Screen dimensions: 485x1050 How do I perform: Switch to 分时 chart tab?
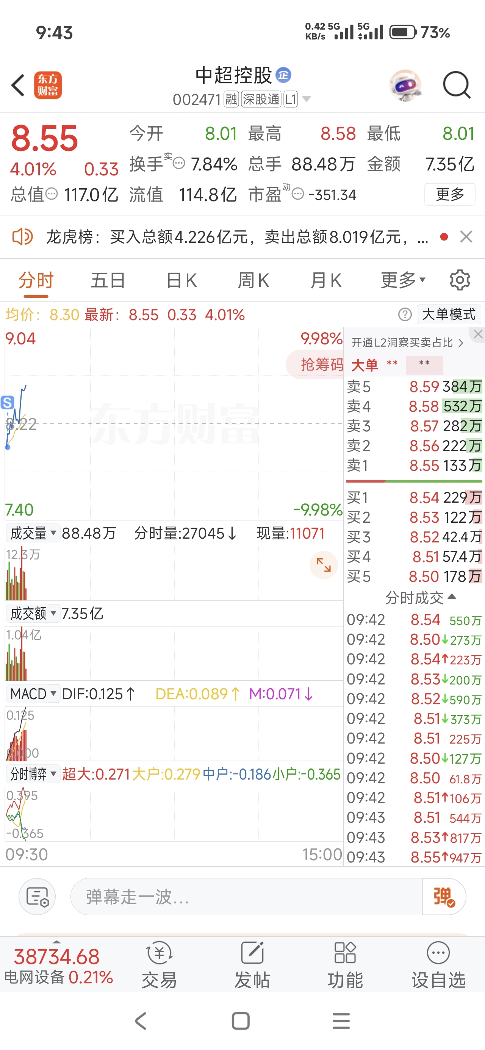tap(36, 280)
